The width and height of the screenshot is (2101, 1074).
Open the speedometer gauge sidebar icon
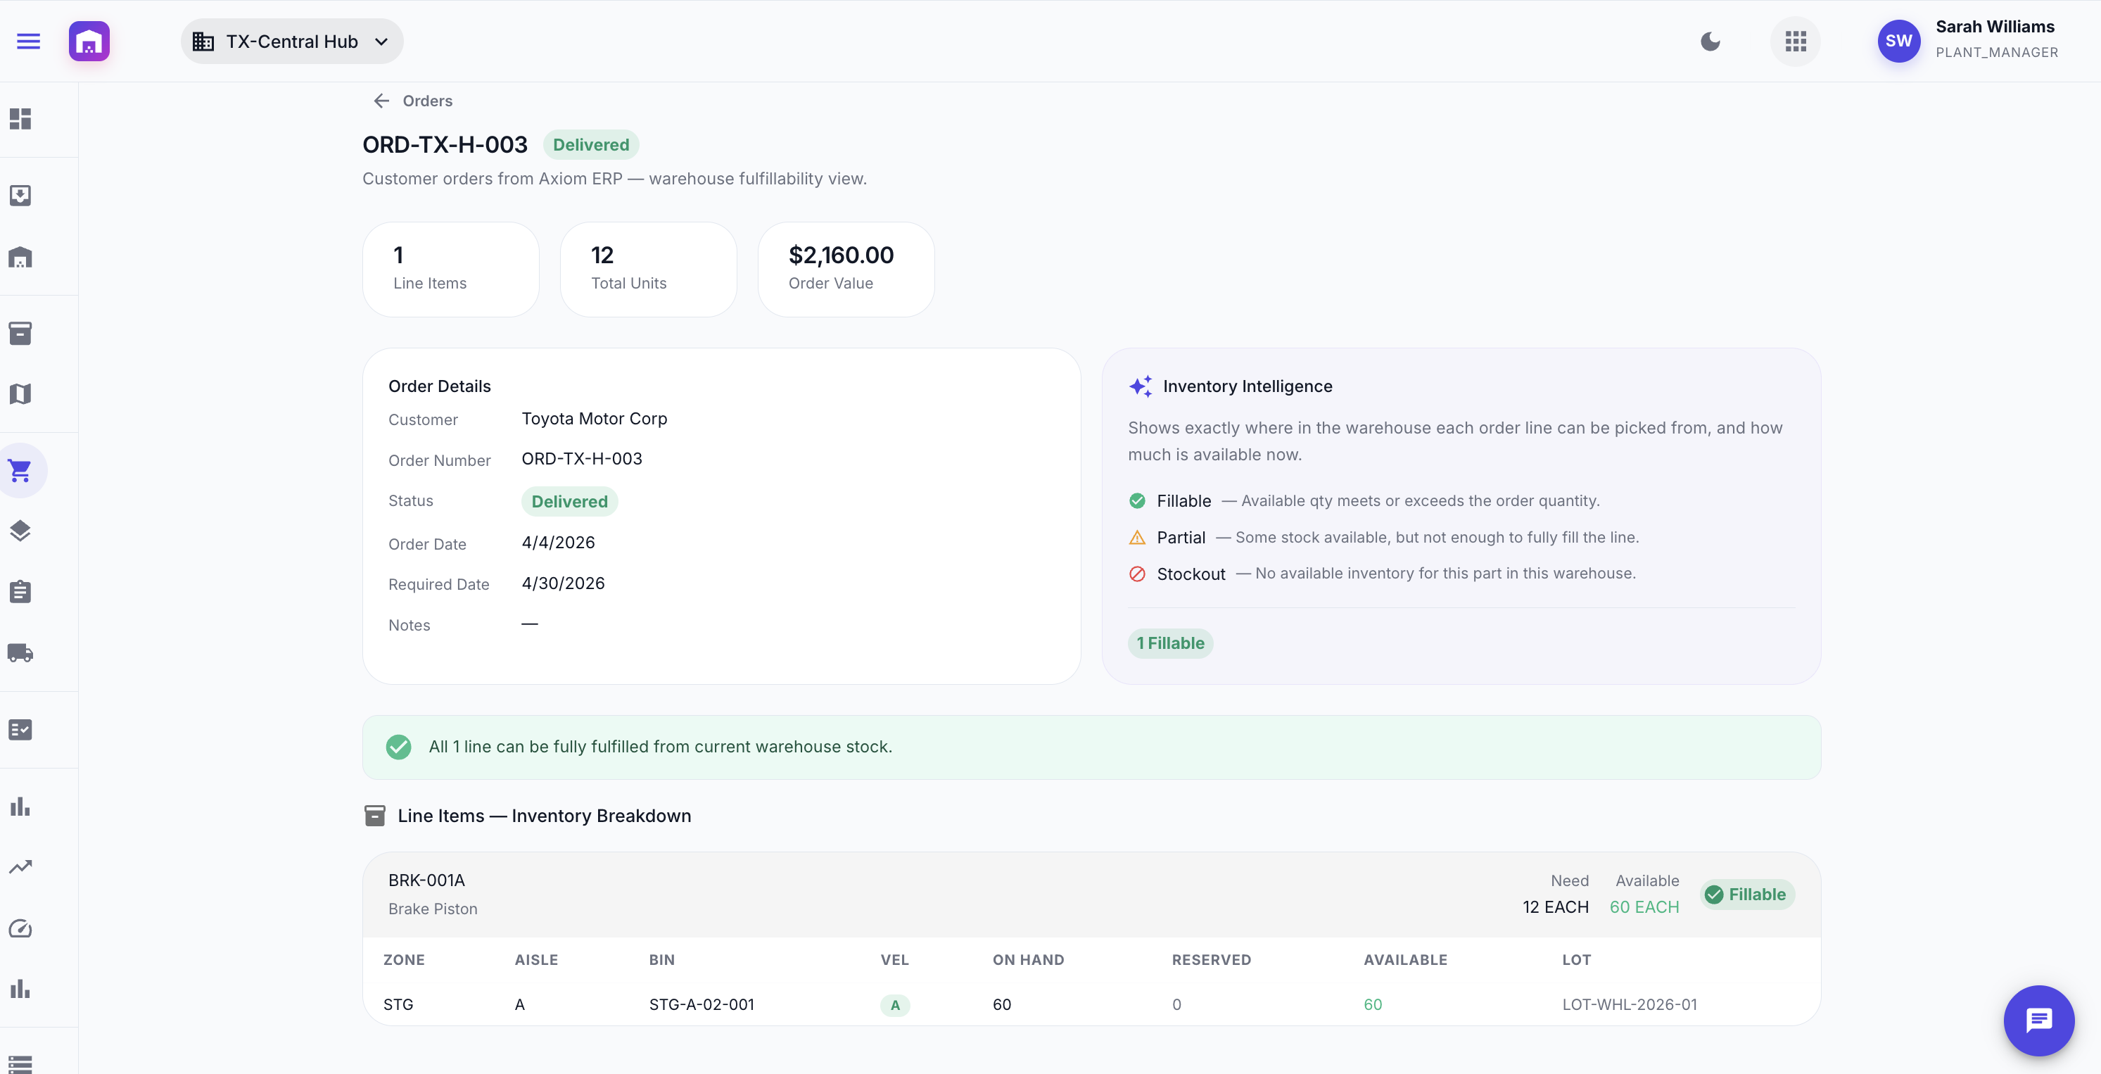pyautogui.click(x=20, y=928)
